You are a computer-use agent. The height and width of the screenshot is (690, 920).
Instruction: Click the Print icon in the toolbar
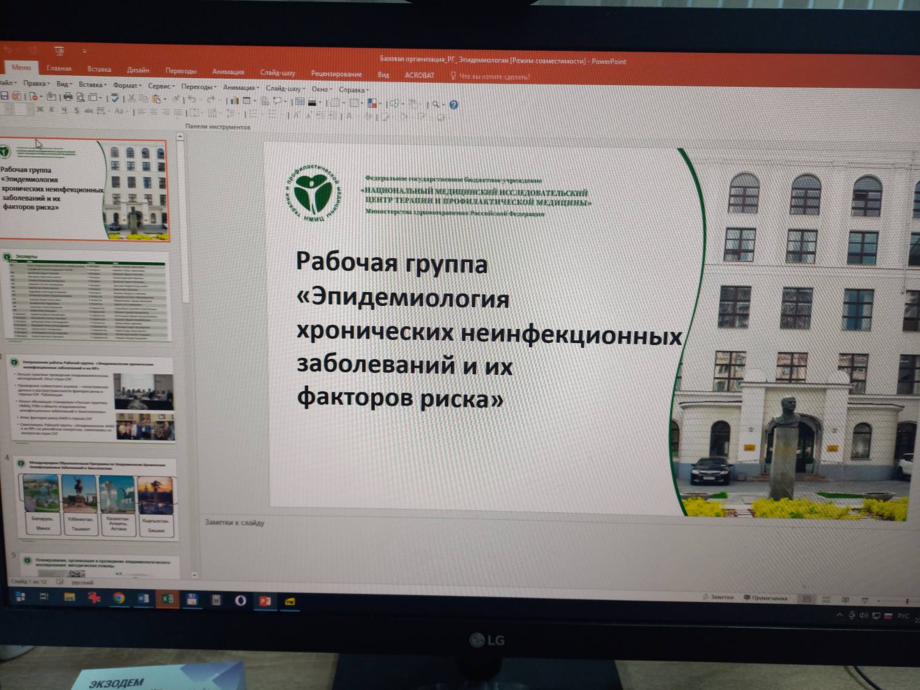point(68,97)
